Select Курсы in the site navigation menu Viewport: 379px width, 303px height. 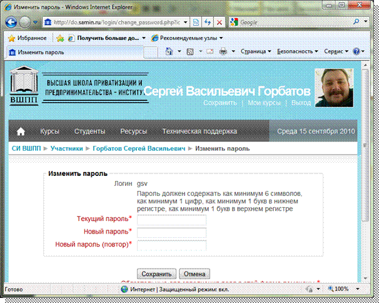point(50,131)
